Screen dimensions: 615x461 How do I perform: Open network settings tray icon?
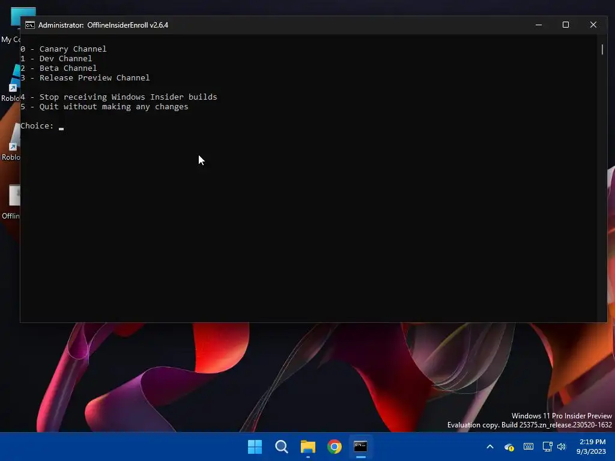pos(547,447)
